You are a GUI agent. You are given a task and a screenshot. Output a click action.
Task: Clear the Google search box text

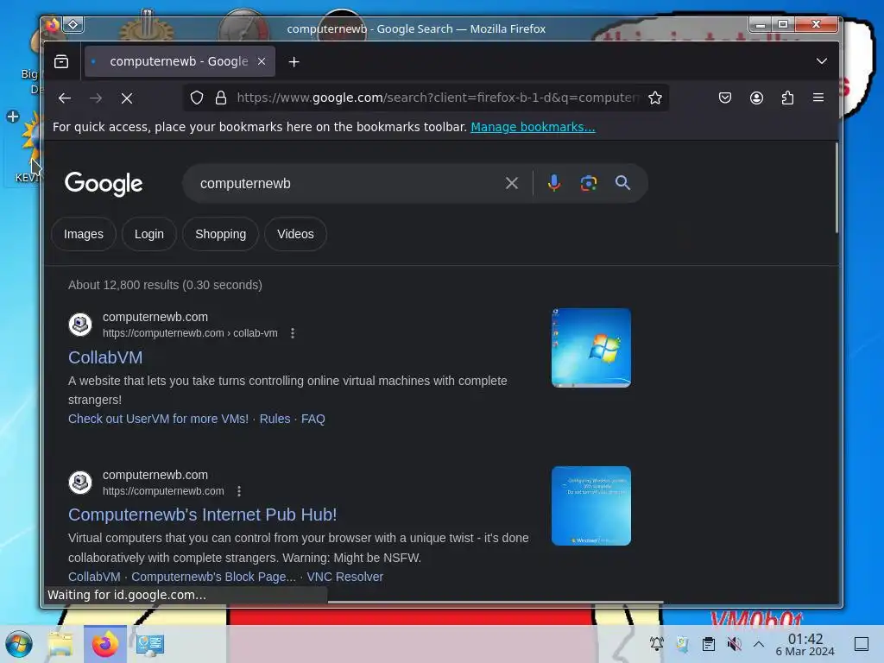tap(511, 183)
